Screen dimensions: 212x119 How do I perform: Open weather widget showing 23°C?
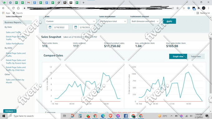pos(163,116)
